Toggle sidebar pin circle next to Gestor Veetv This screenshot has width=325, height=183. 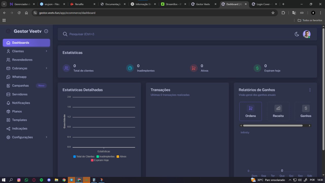[x=46, y=31]
